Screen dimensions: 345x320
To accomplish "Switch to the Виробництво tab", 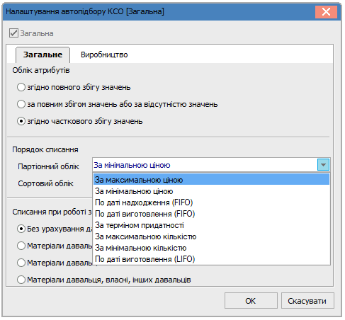I will 104,55.
